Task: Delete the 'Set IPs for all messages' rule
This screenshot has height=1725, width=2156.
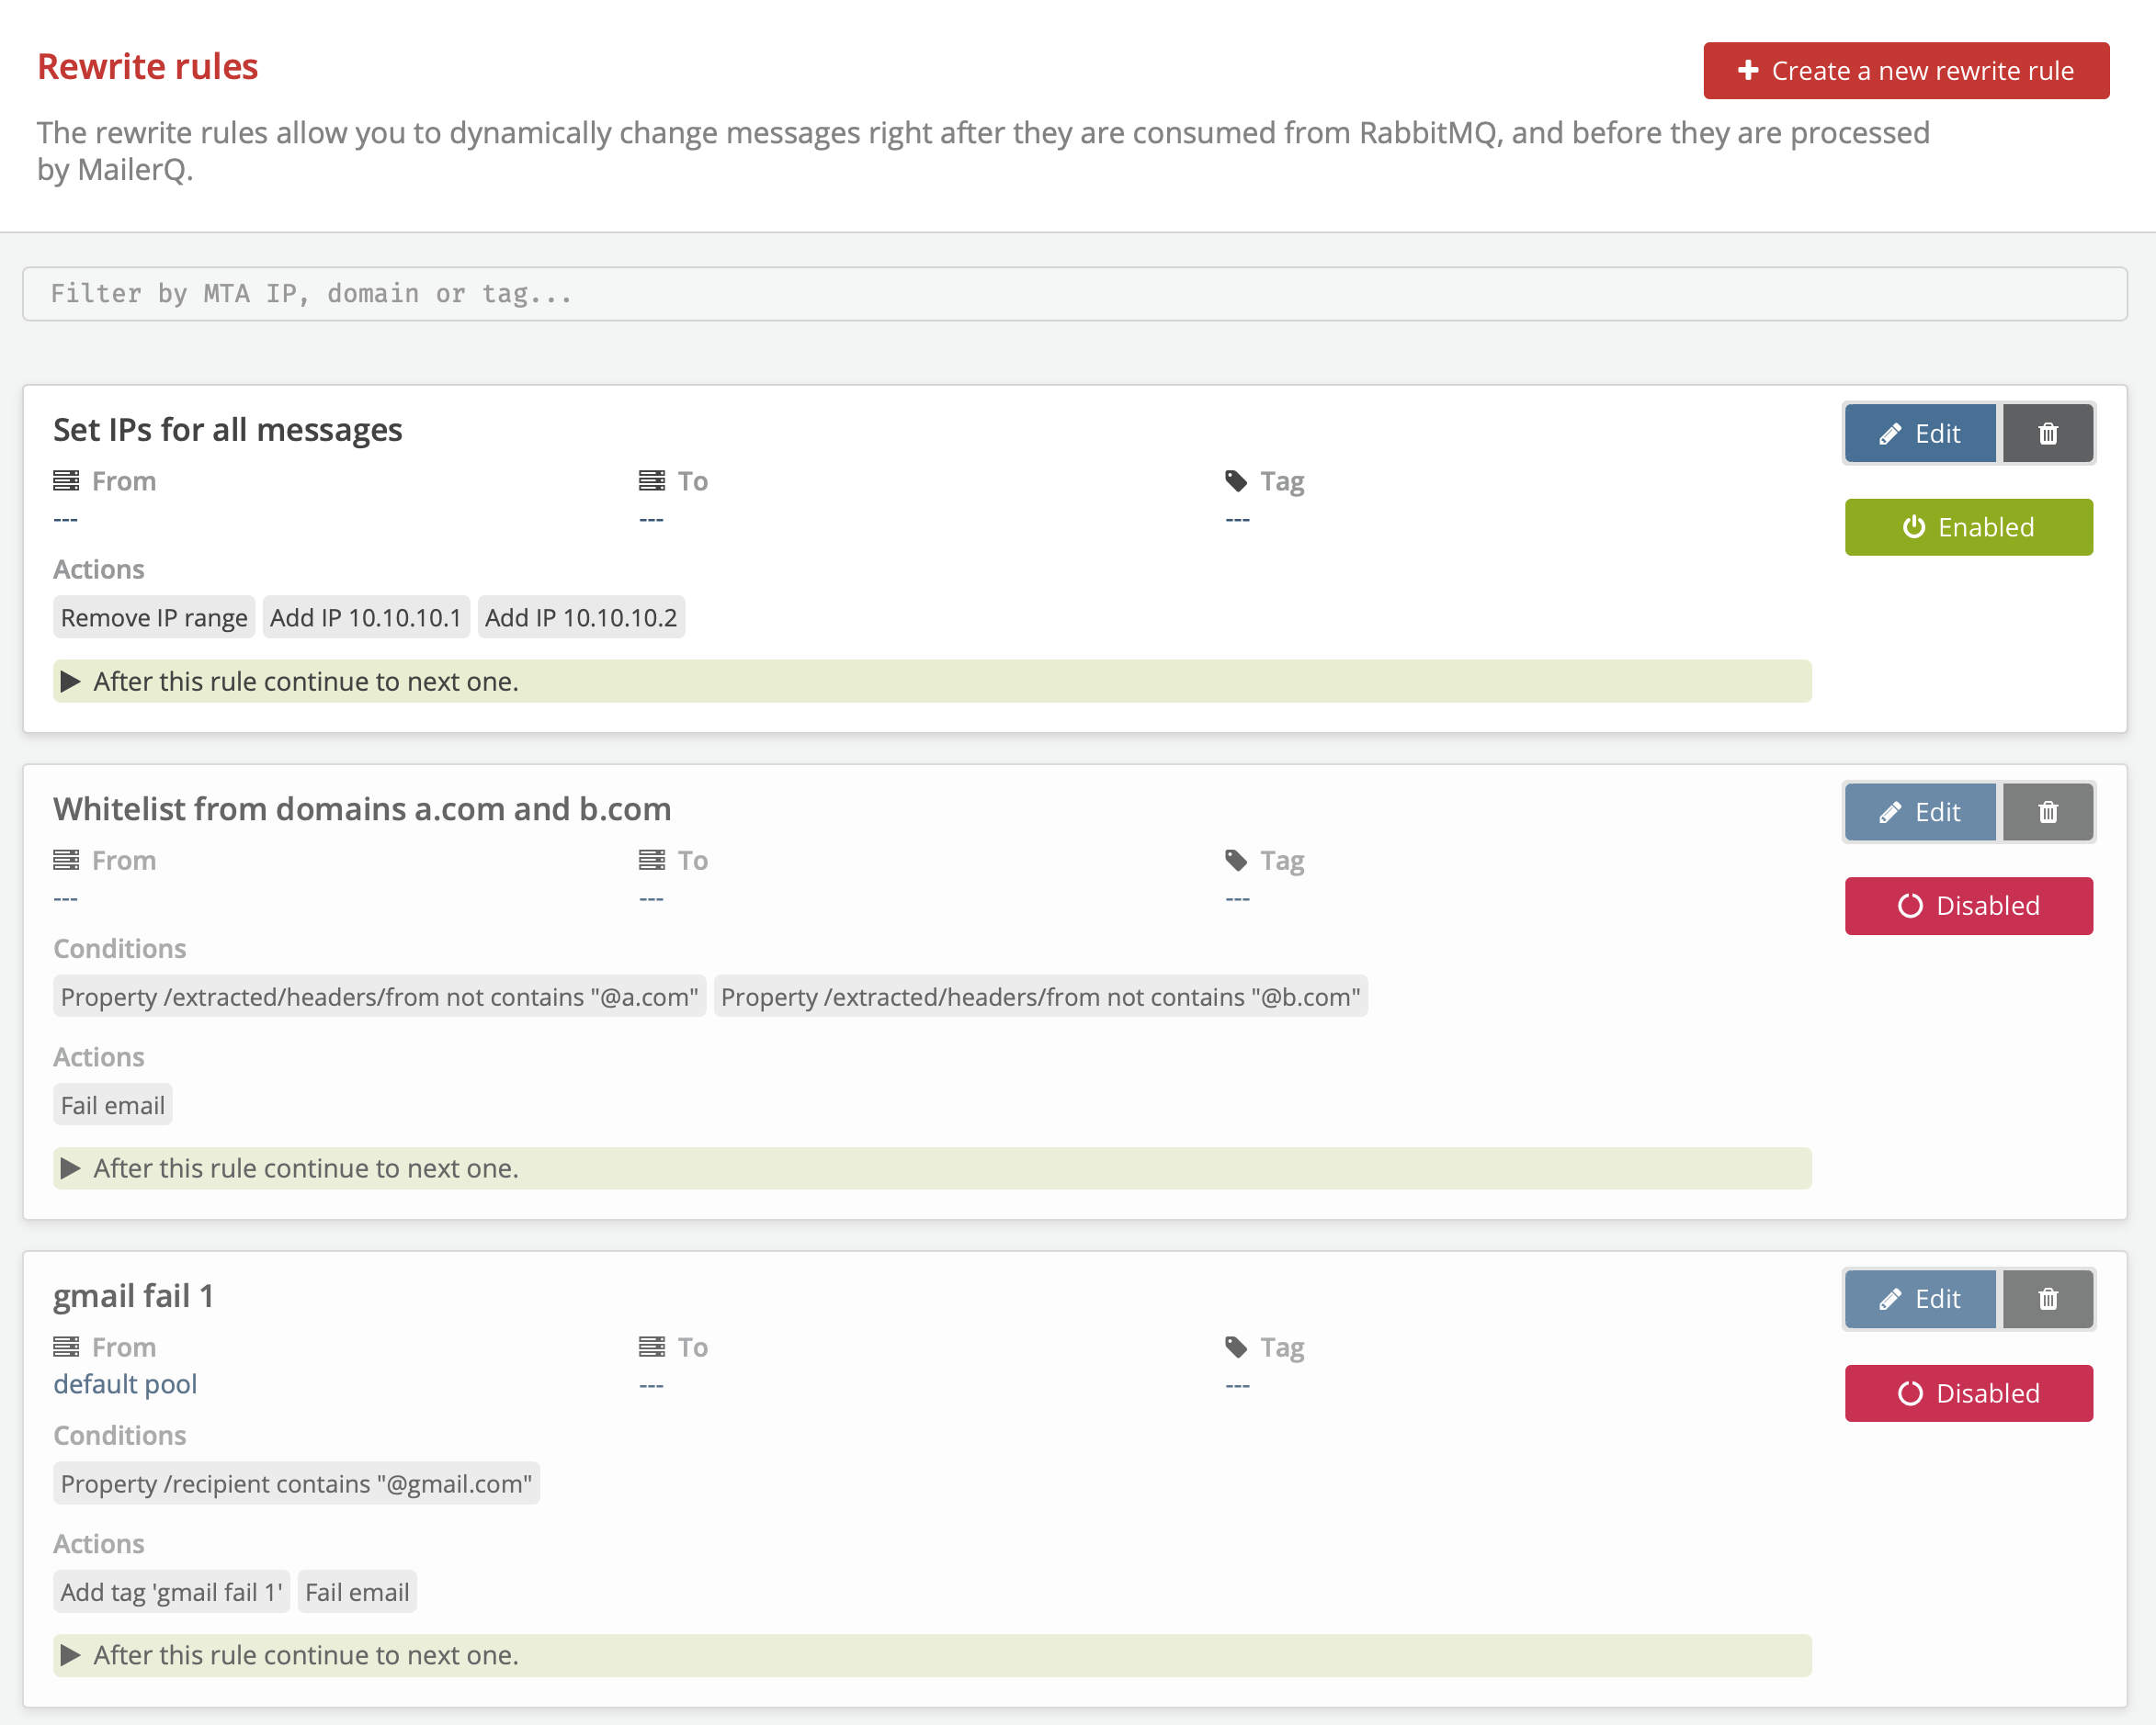Action: coord(2047,434)
